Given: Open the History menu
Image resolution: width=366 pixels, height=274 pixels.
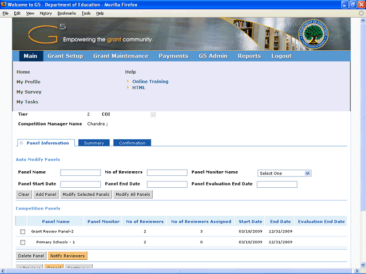Looking at the screenshot, I should 46,13.
